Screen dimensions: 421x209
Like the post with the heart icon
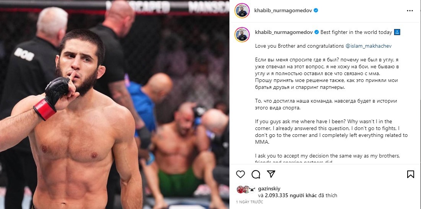[x=240, y=174]
